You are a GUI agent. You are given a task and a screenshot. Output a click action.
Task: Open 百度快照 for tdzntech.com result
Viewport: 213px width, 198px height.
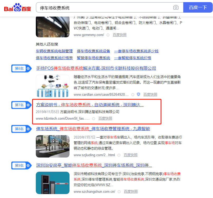tap(105, 119)
